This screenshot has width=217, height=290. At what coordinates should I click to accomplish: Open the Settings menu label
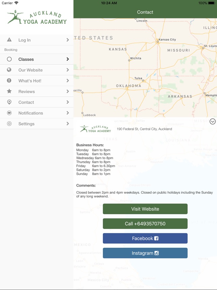(26, 124)
